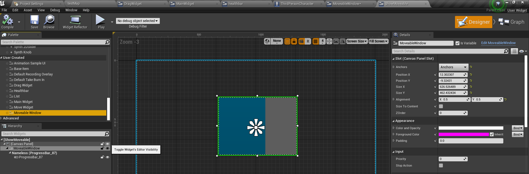Open the File menu
This screenshot has width=529, height=174.
coord(4,10)
